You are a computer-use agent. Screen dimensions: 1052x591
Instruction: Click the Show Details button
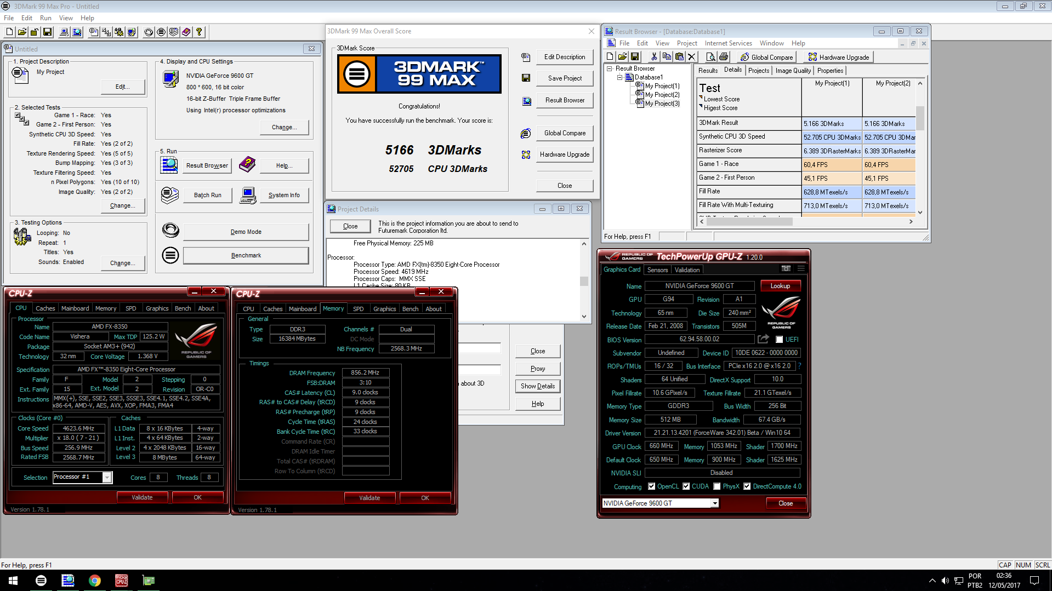tap(538, 386)
